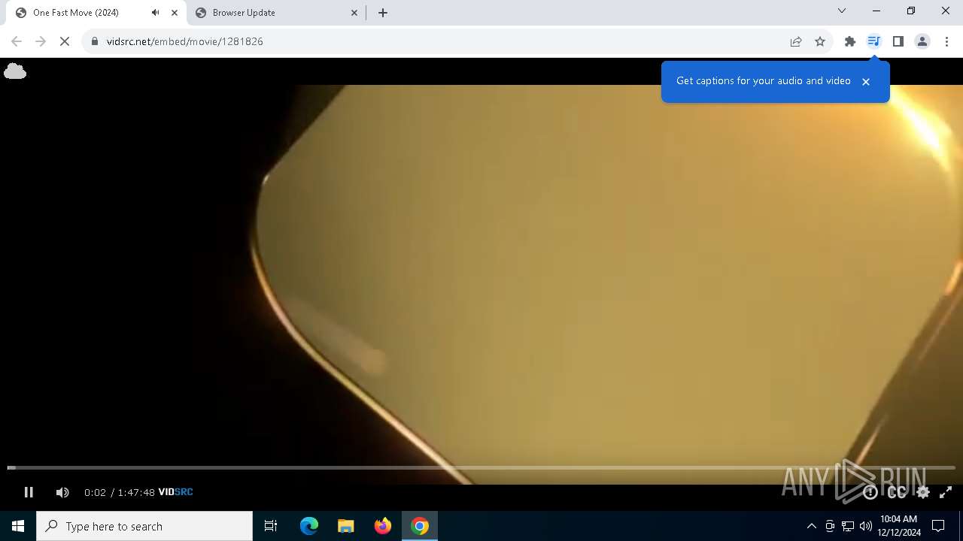963x541 pixels.
Task: Stop loading the page
Action: tap(65, 41)
